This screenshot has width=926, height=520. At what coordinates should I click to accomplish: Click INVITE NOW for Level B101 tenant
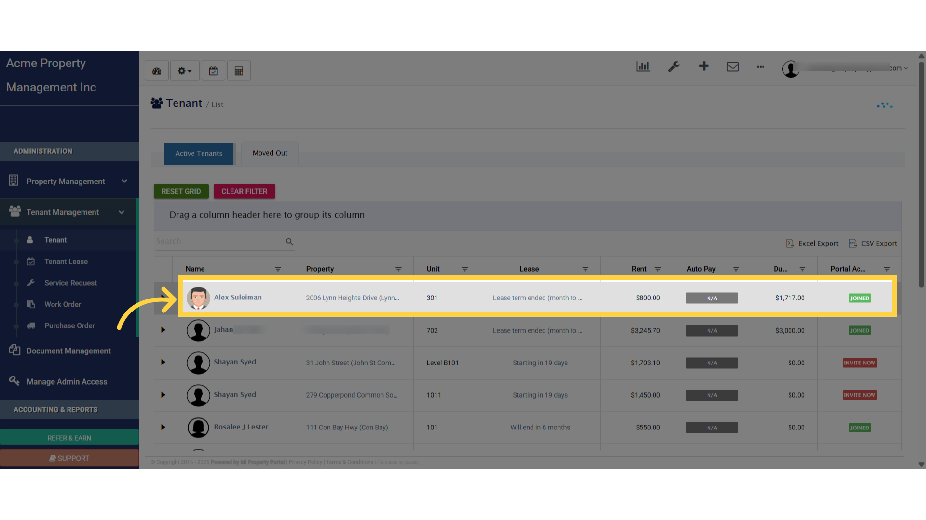coord(859,363)
